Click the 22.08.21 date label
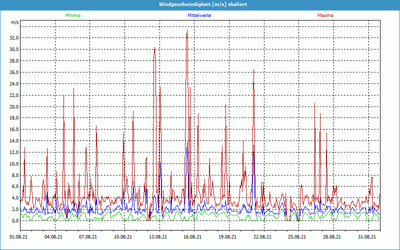400x250 pixels. (x=262, y=237)
